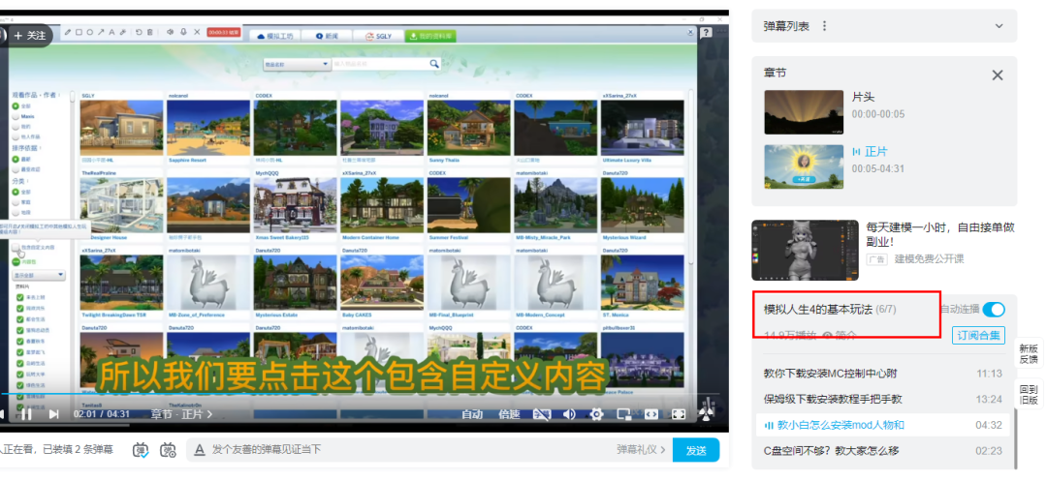Click the 订阅合集 subscribe button
The width and height of the screenshot is (1047, 481).
(x=978, y=336)
